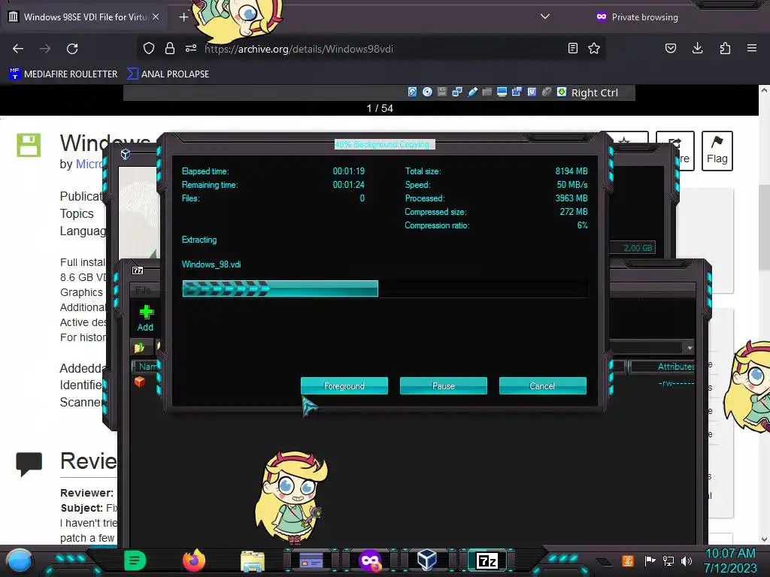This screenshot has width=770, height=577.
Task: Toggle reader view
Action: click(572, 48)
